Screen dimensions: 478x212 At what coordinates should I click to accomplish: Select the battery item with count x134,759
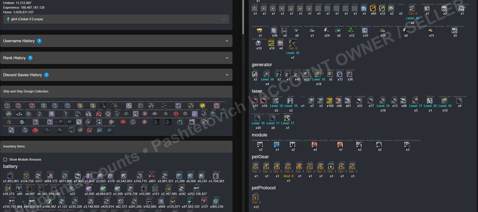coord(27,176)
